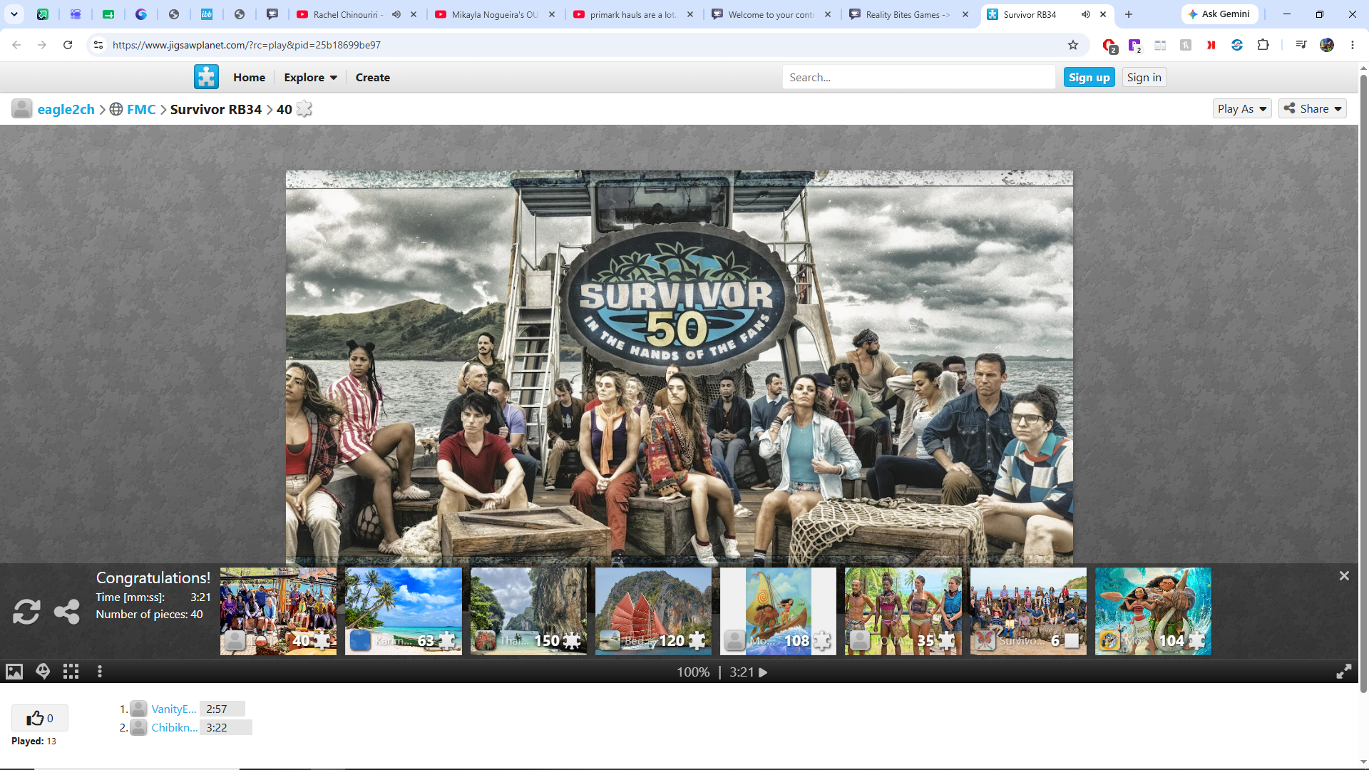Open the 120-piece red sail boat puzzle thumbnail

click(x=653, y=611)
